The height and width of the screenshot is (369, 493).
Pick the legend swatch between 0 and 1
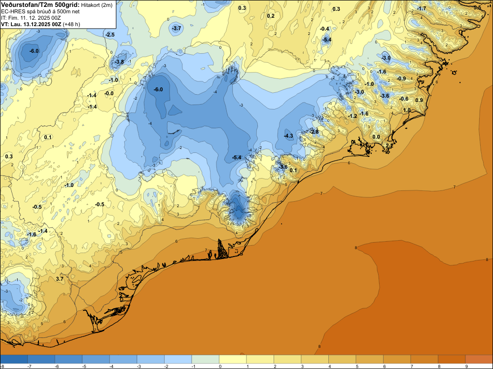[233, 359]
